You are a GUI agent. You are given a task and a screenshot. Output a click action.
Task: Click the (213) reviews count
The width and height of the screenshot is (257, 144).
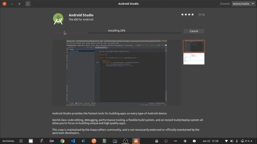click(202, 14)
